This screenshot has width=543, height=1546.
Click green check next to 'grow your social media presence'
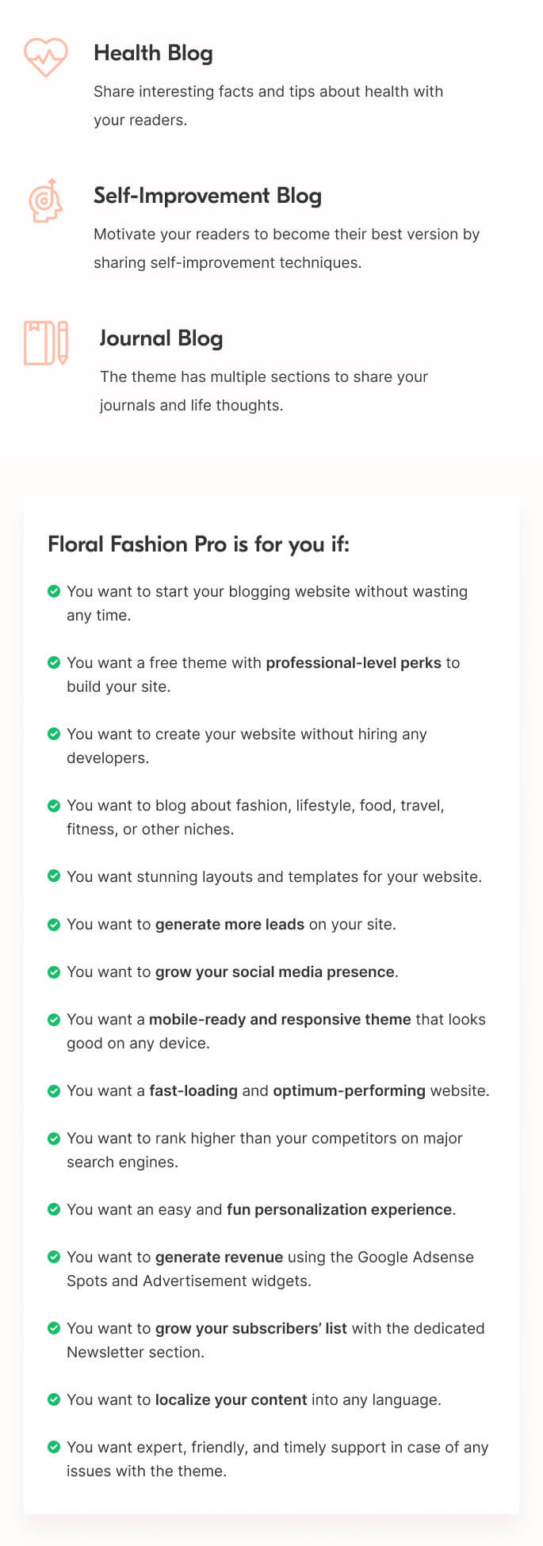[x=54, y=971]
